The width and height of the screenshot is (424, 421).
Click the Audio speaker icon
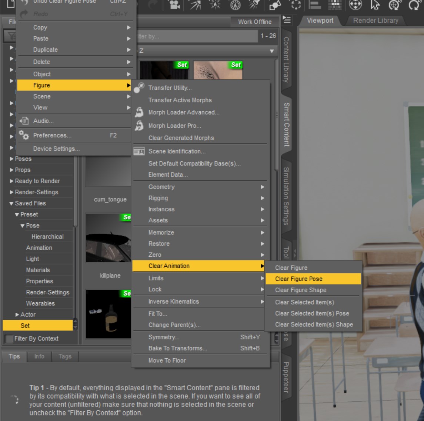(x=24, y=121)
